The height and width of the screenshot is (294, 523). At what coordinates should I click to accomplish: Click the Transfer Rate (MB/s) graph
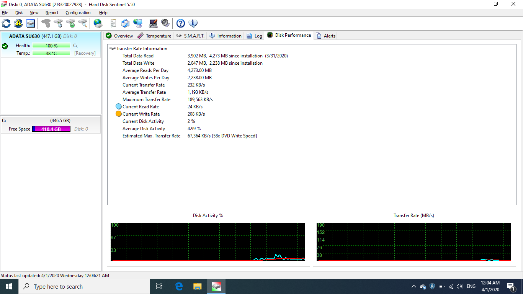pyautogui.click(x=413, y=242)
